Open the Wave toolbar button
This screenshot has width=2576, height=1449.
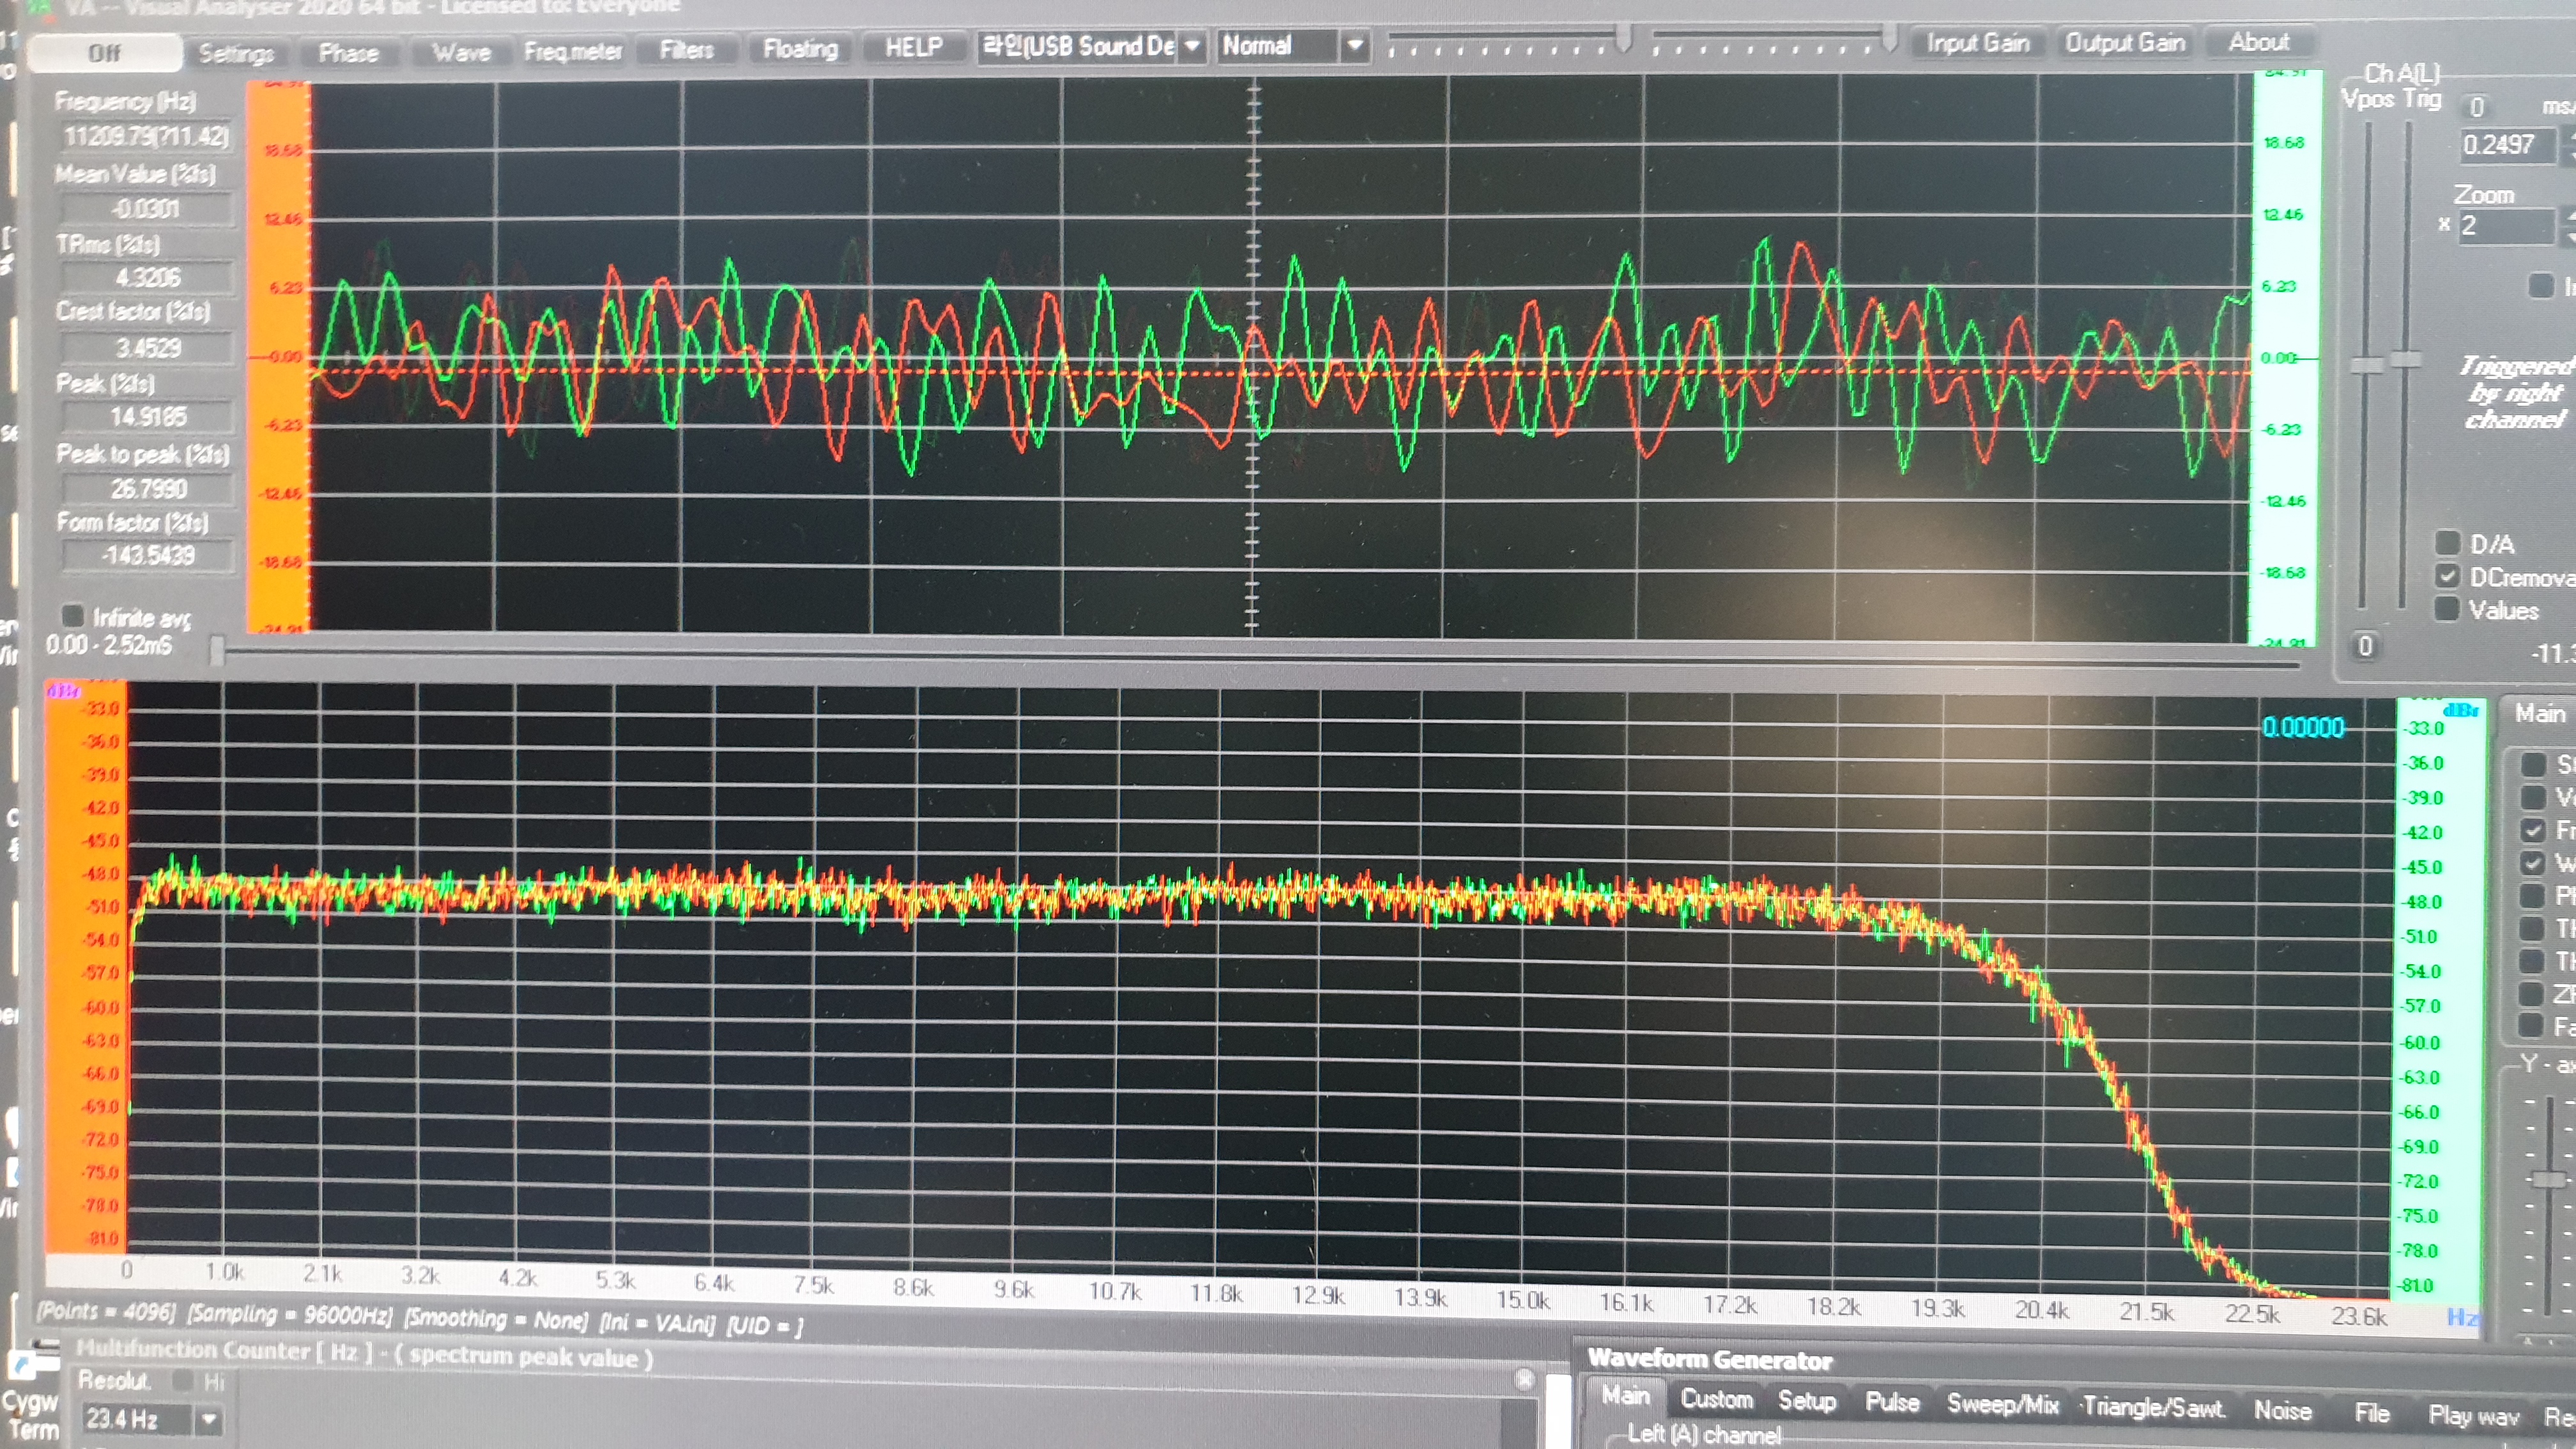coord(461,52)
